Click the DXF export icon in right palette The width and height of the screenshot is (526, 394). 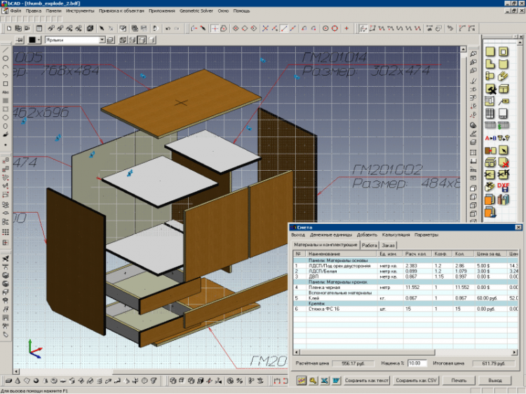coord(504,187)
